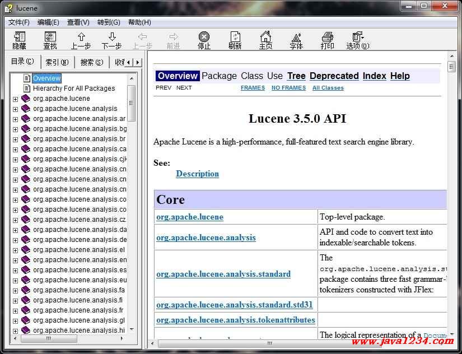This screenshot has height=354, width=462.
Task: Click the tree panel vertical scrollbar thumb
Action: coord(132,103)
